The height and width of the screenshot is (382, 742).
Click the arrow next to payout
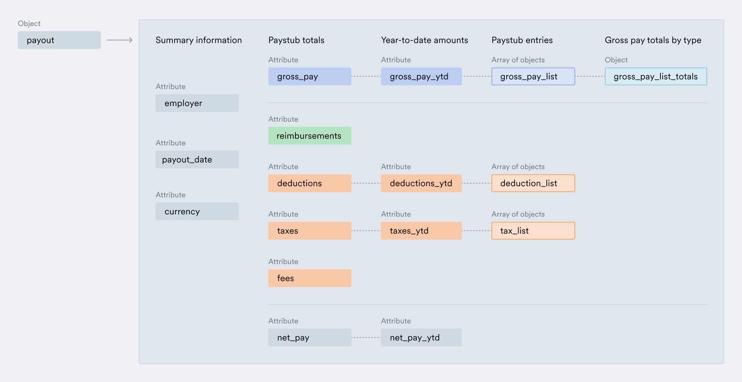(x=119, y=40)
